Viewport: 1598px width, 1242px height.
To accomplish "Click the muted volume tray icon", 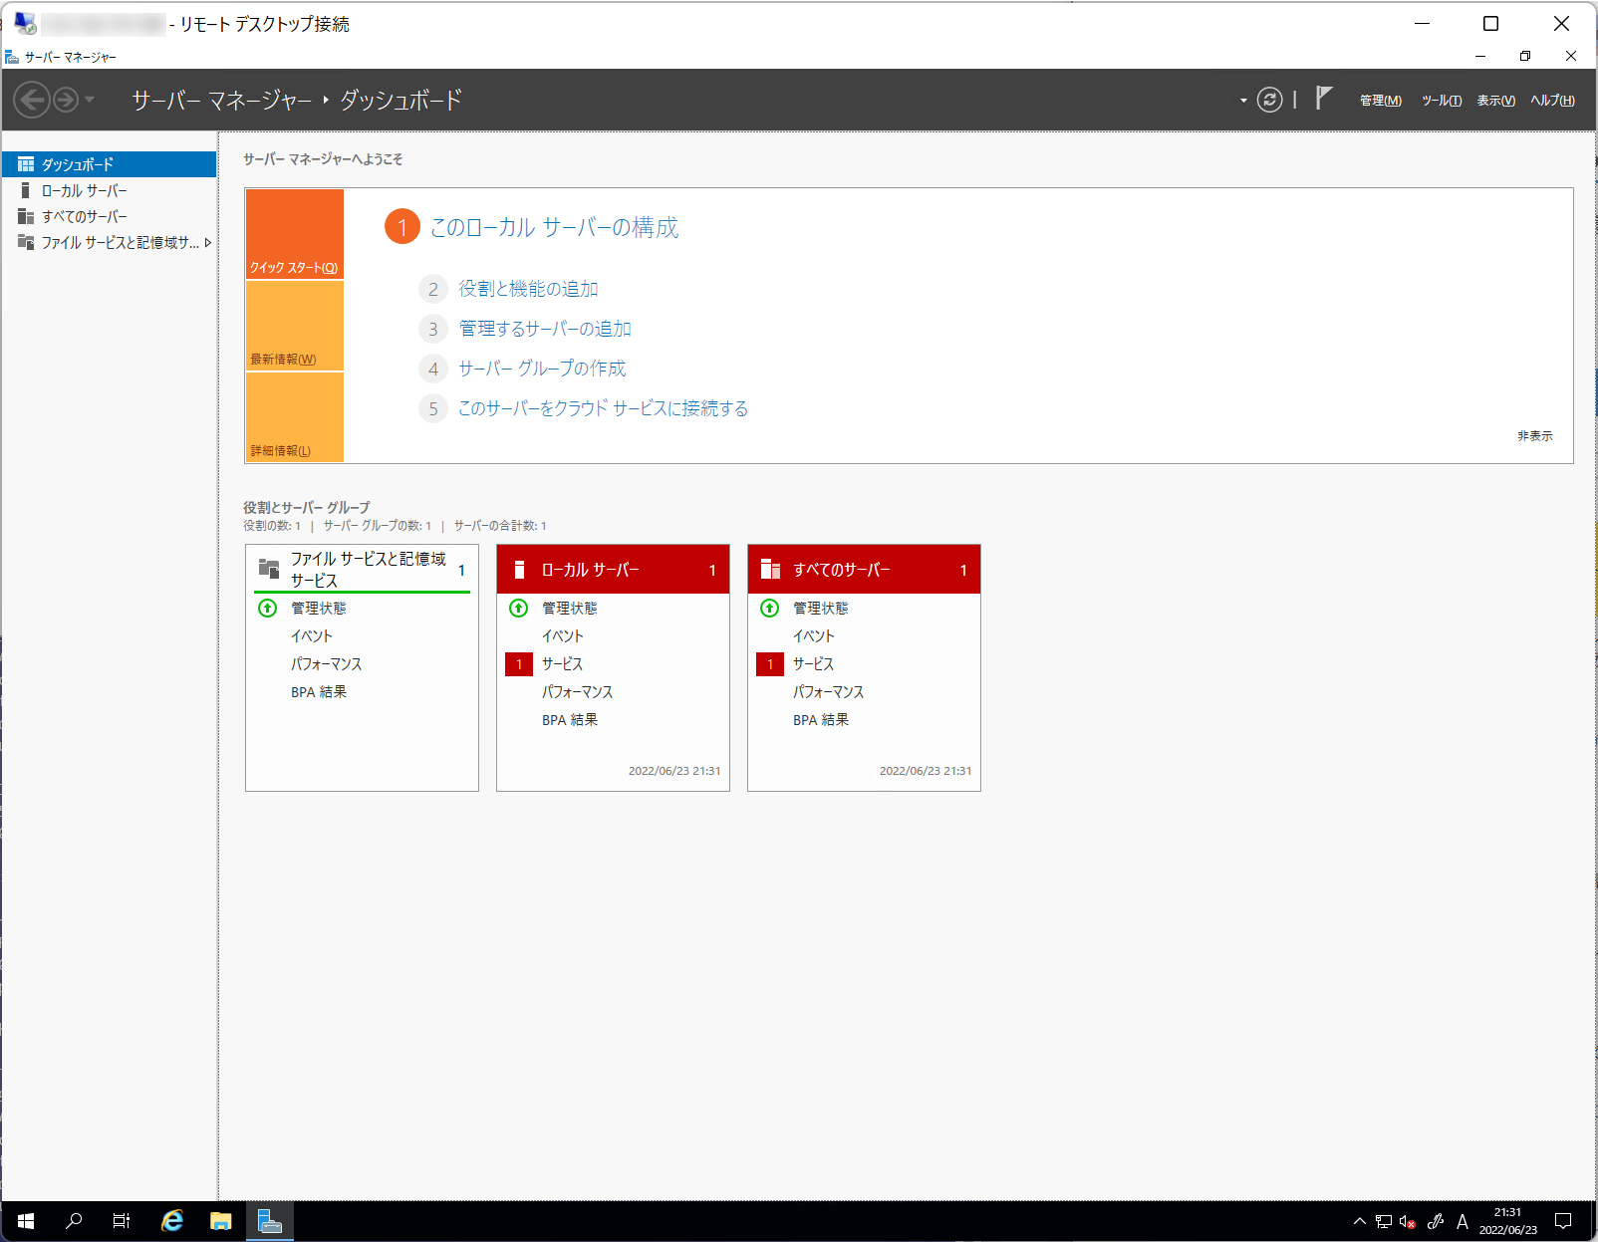I will click(1408, 1221).
